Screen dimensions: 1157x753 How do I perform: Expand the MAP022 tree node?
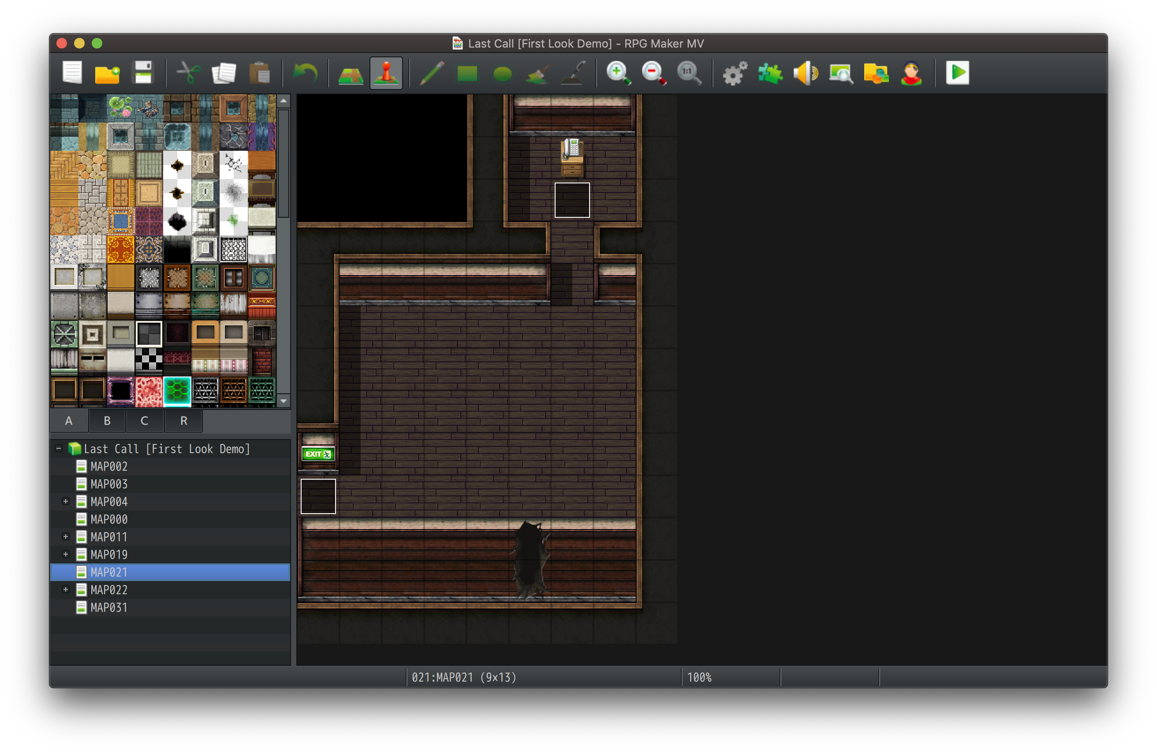point(66,590)
